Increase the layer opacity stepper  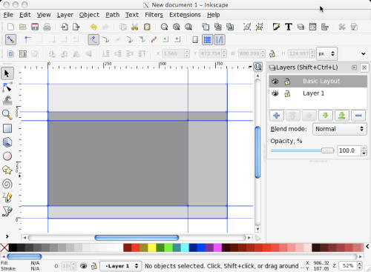coord(364,148)
